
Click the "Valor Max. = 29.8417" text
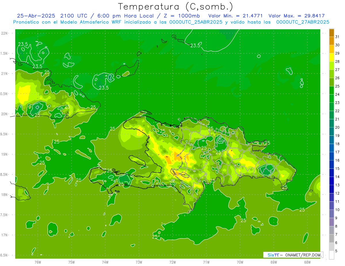tap(297, 16)
